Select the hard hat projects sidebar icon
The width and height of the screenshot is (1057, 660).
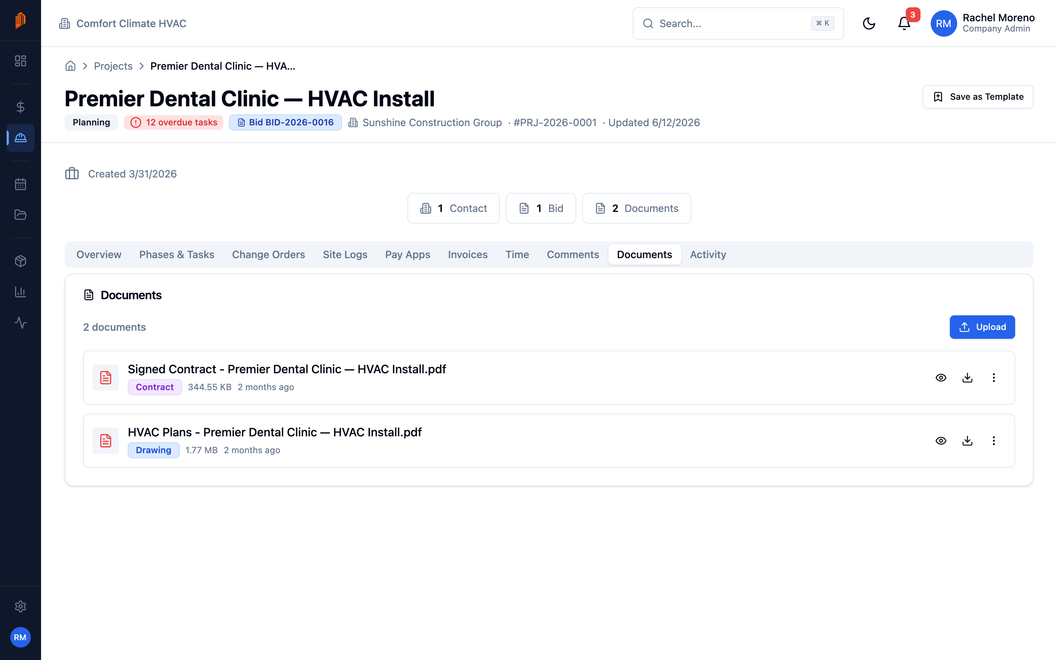point(21,138)
